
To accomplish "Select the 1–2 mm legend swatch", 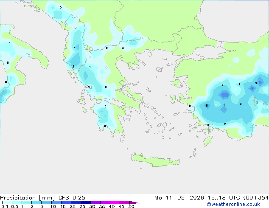I will coord(27,202).
